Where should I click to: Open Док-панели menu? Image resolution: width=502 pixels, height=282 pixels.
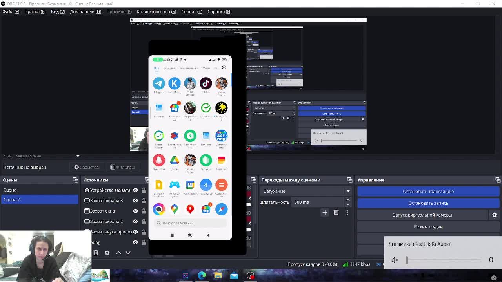pyautogui.click(x=85, y=11)
